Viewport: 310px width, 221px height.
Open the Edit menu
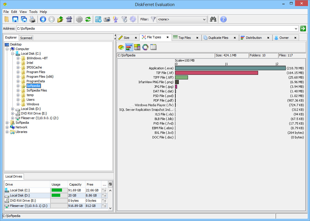point(14,12)
